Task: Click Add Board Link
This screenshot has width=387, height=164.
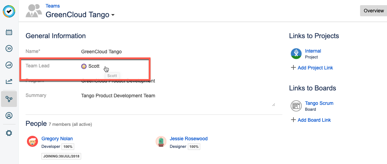Action: click(x=314, y=120)
